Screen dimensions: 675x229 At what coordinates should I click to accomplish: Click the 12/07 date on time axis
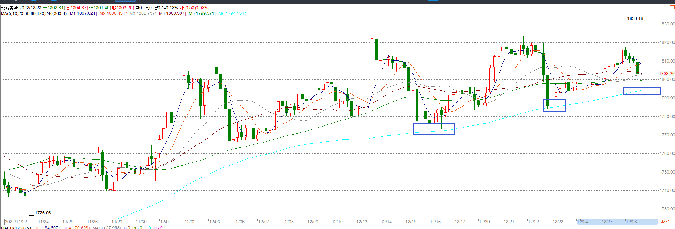[x=264, y=222]
